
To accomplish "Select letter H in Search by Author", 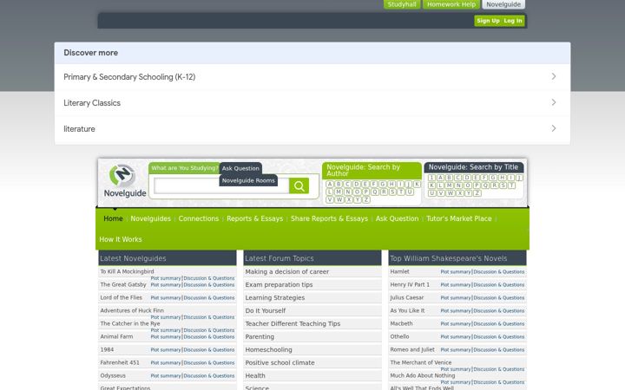I will tap(391, 184).
